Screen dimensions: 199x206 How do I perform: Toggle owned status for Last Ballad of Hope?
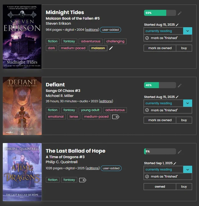click(160, 187)
